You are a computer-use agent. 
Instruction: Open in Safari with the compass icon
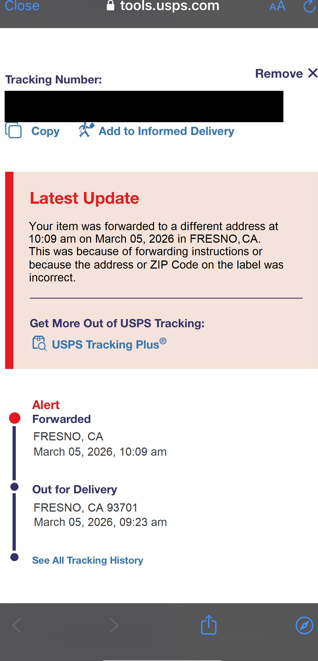tap(304, 625)
